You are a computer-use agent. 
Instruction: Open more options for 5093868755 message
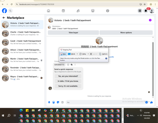[75, 65]
